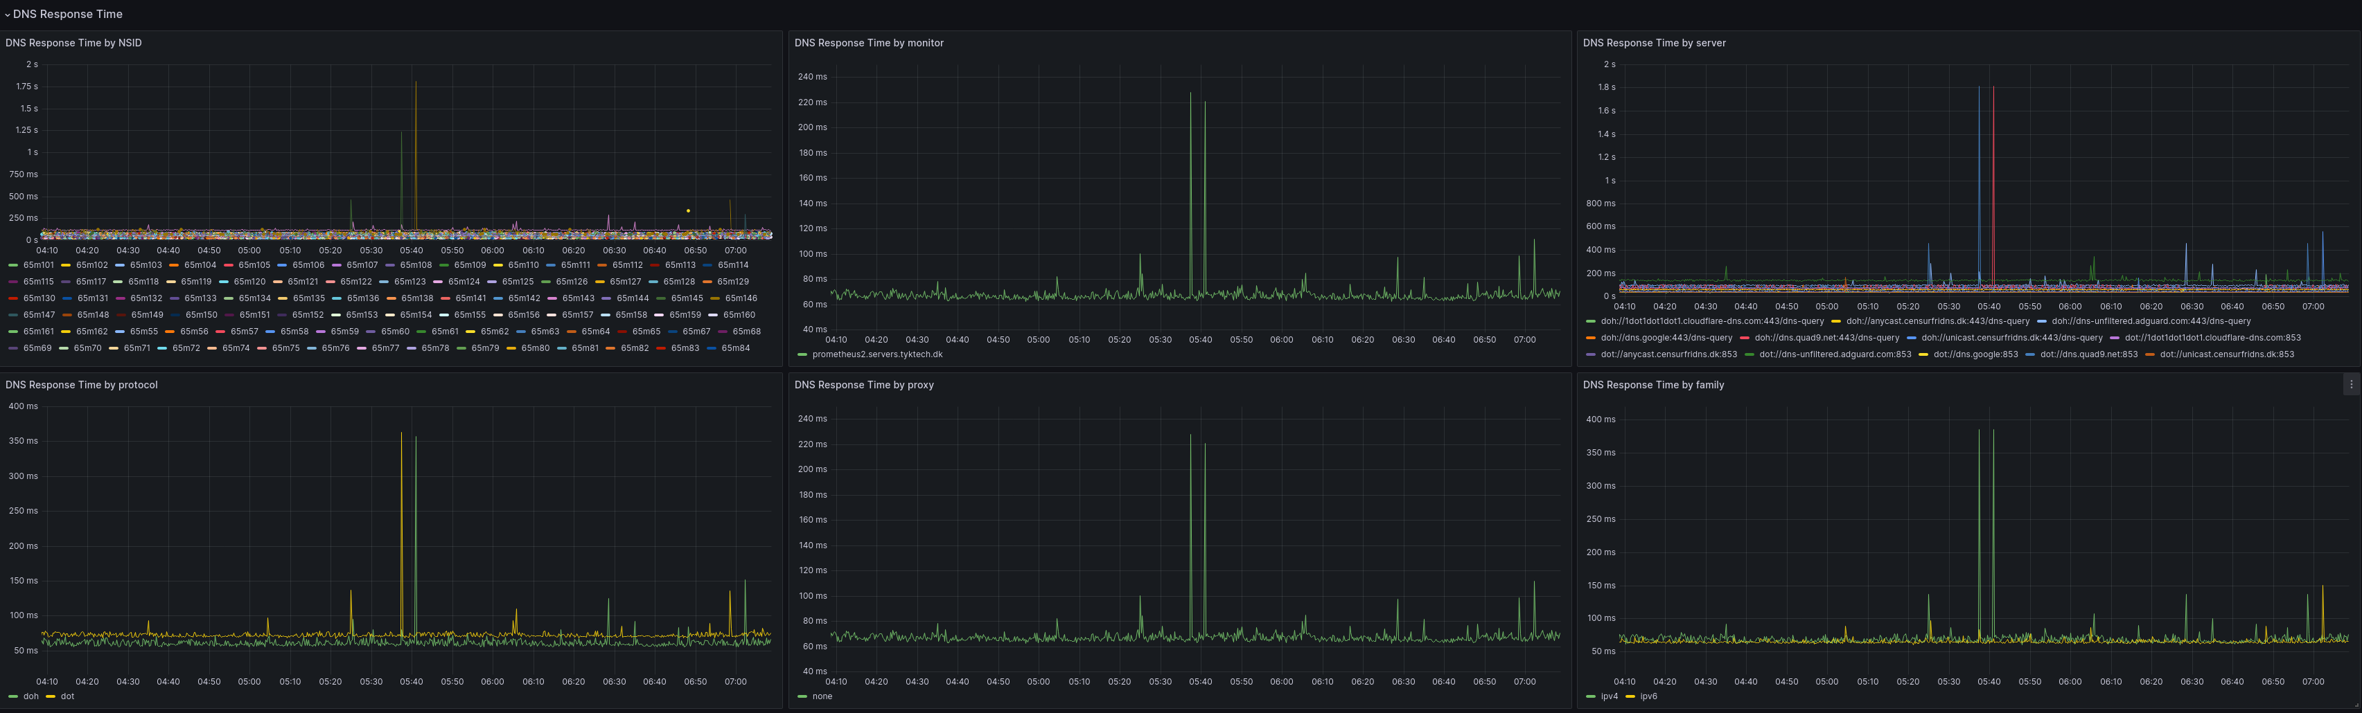Change the prometheus2.servers.tyktech.dk legend color swatch
The width and height of the screenshot is (2362, 713).
coord(802,354)
